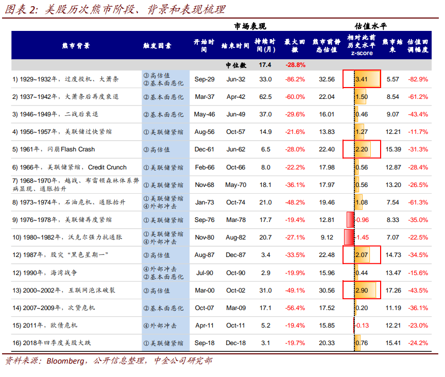
Task: Click row '16) 2018年四季度美股大跌'
Action: coord(52,343)
